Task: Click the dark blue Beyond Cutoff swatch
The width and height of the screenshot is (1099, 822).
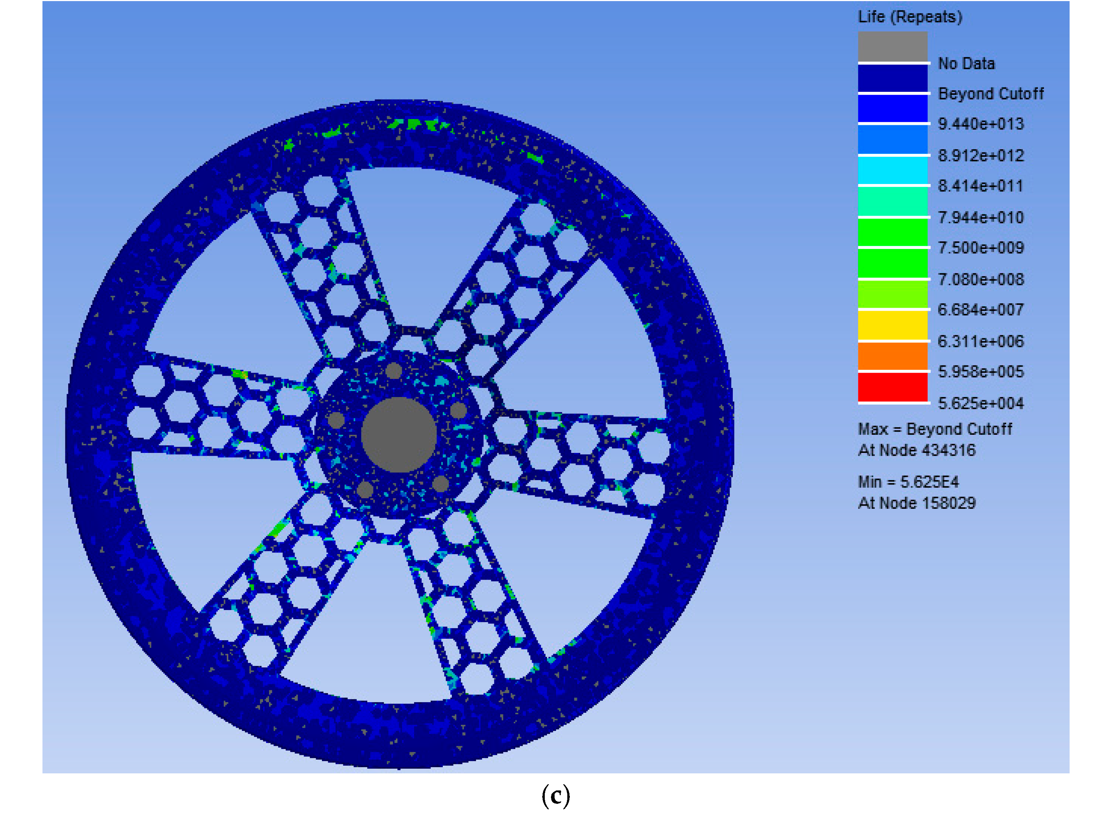Action: tap(892, 78)
